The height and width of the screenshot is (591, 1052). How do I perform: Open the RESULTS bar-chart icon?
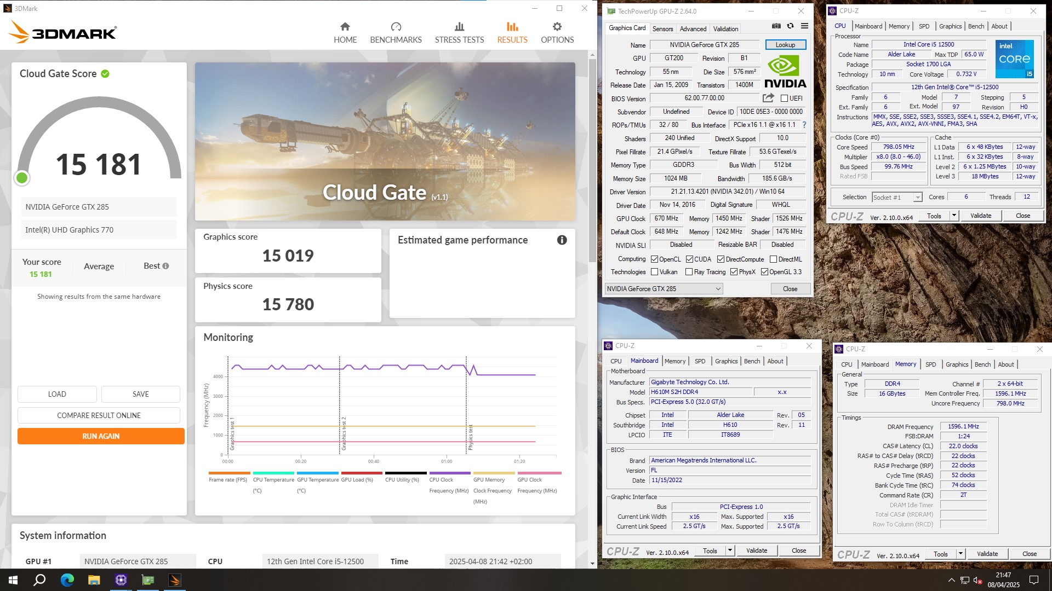pyautogui.click(x=512, y=26)
